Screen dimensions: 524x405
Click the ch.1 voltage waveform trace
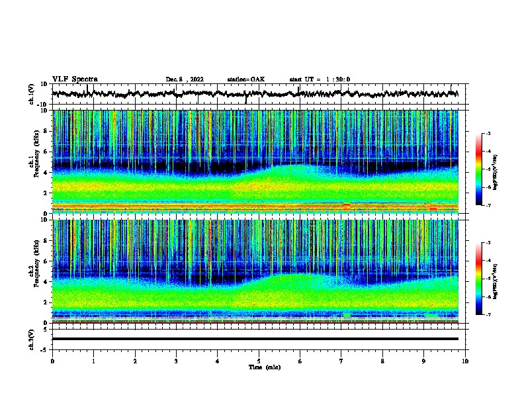point(255,94)
